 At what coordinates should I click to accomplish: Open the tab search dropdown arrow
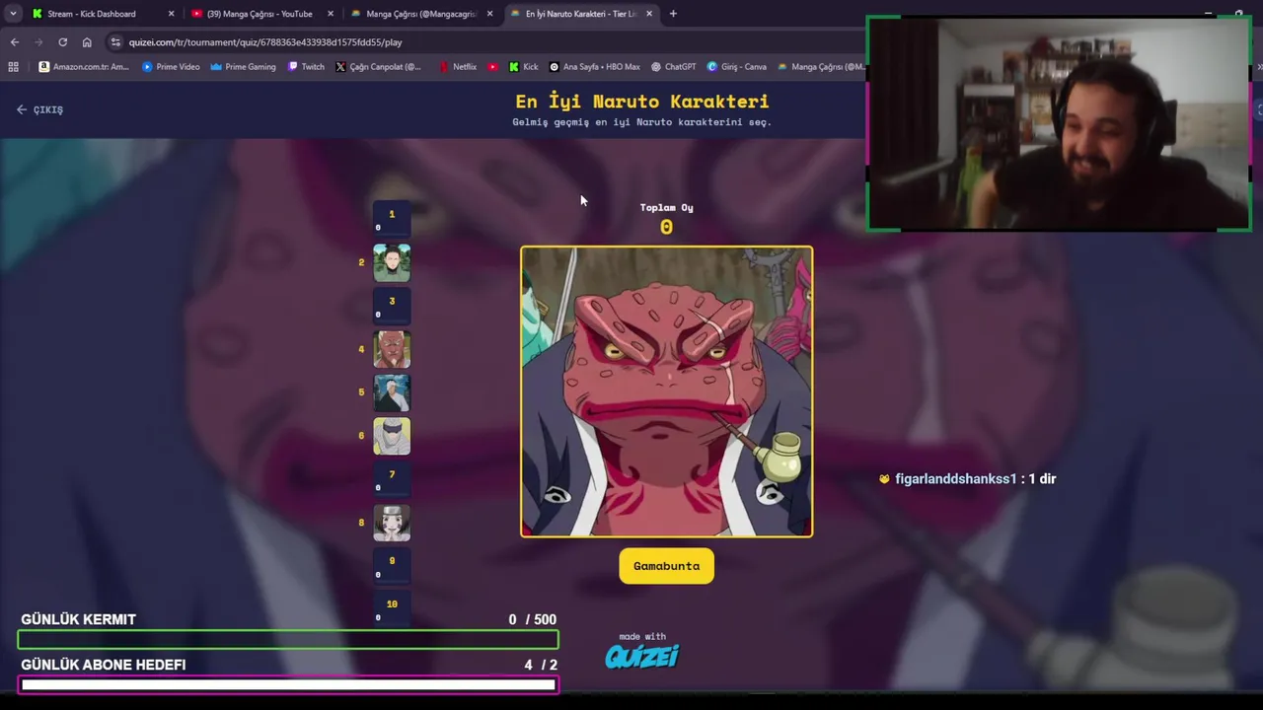(x=13, y=14)
